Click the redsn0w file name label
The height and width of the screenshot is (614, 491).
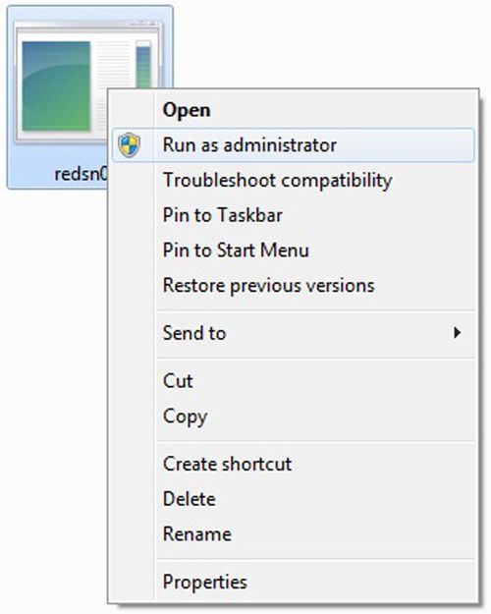click(x=81, y=174)
